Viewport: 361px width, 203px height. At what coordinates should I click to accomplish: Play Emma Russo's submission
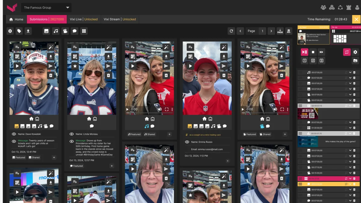coord(190,66)
